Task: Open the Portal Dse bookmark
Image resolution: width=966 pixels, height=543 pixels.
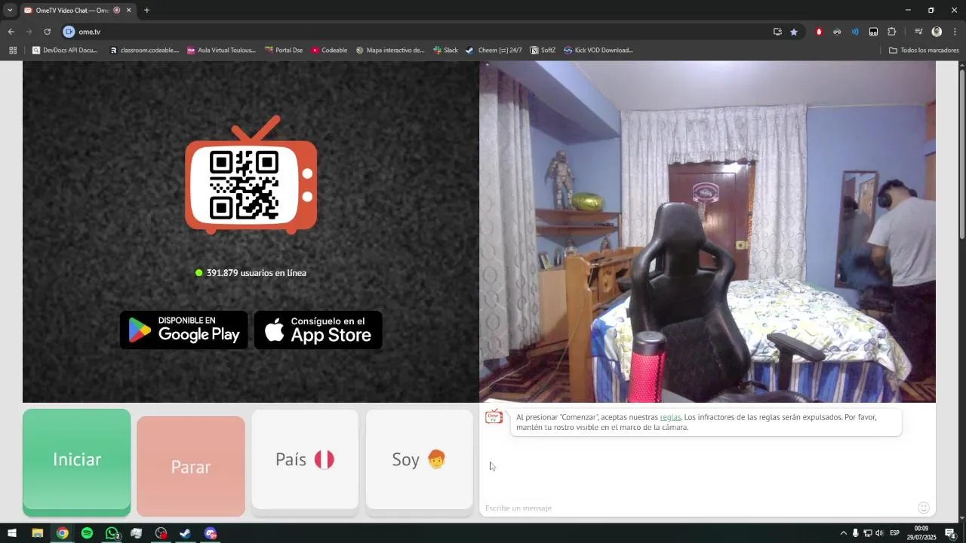Action: [x=284, y=51]
